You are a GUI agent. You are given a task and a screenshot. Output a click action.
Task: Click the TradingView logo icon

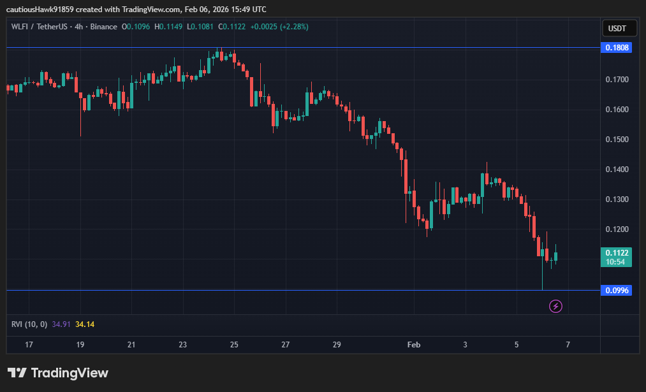pyautogui.click(x=17, y=373)
